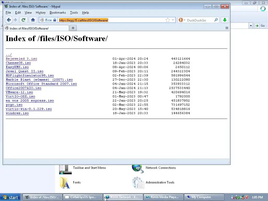Click the taskbar clock showing 1:05 PM

click(x=257, y=197)
